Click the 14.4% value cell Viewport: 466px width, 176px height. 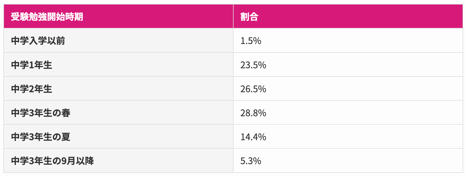tap(253, 137)
